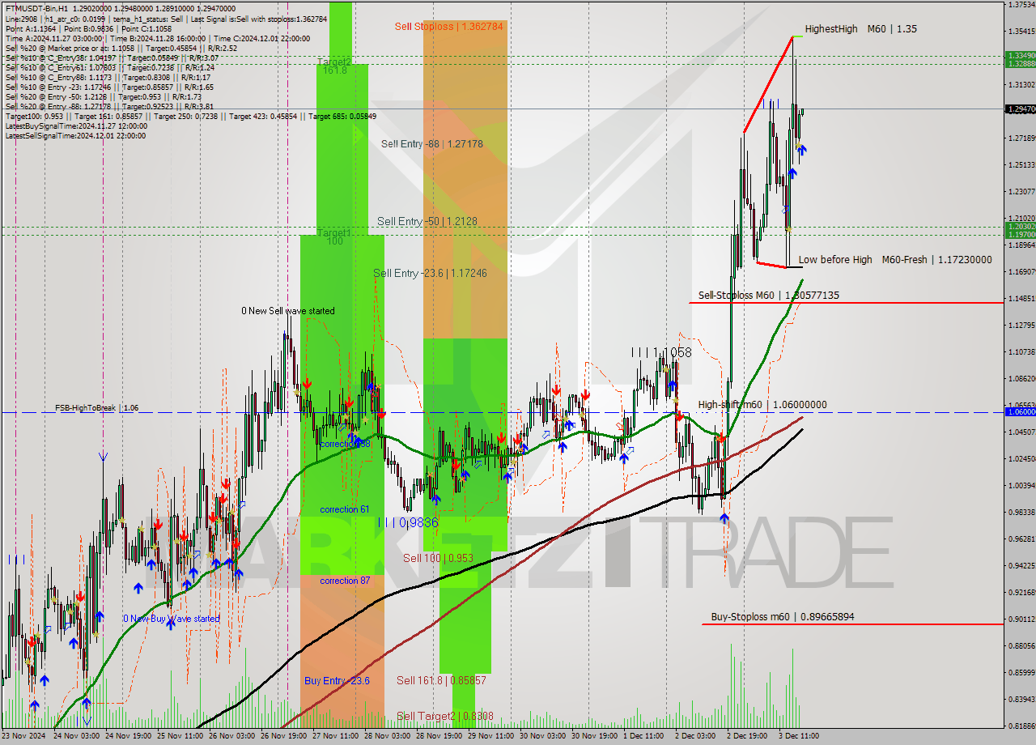Click the 'Sell-Stoploss M60 | 1.30577135' label
Screen dimensions: 1036x745
[769, 296]
